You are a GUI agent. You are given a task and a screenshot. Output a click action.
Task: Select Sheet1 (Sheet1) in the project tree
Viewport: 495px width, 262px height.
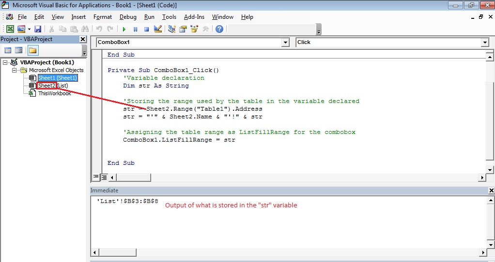pos(58,78)
